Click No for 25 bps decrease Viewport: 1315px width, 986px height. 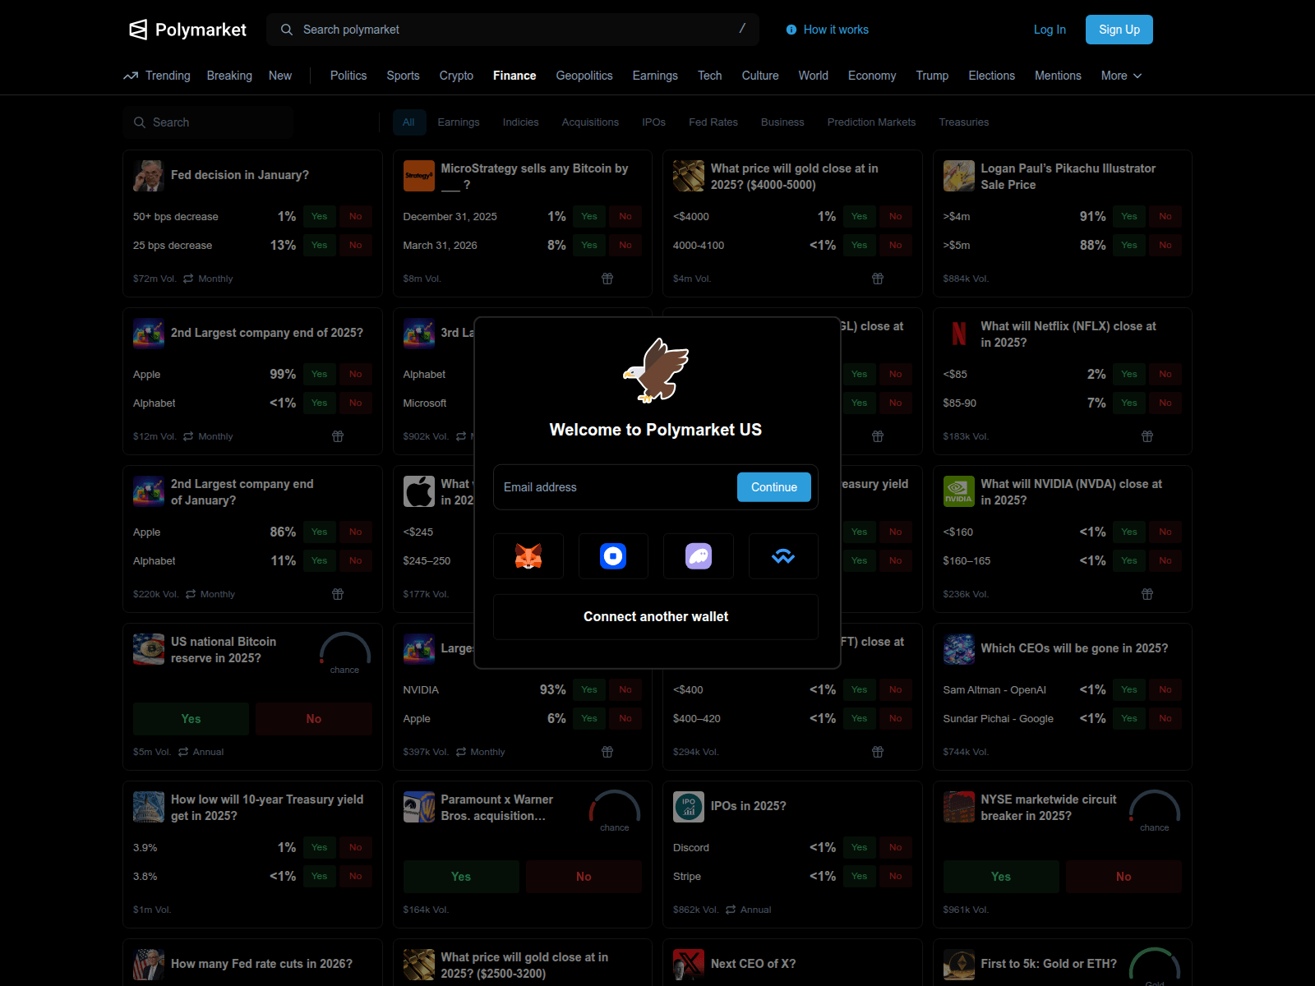coord(356,246)
